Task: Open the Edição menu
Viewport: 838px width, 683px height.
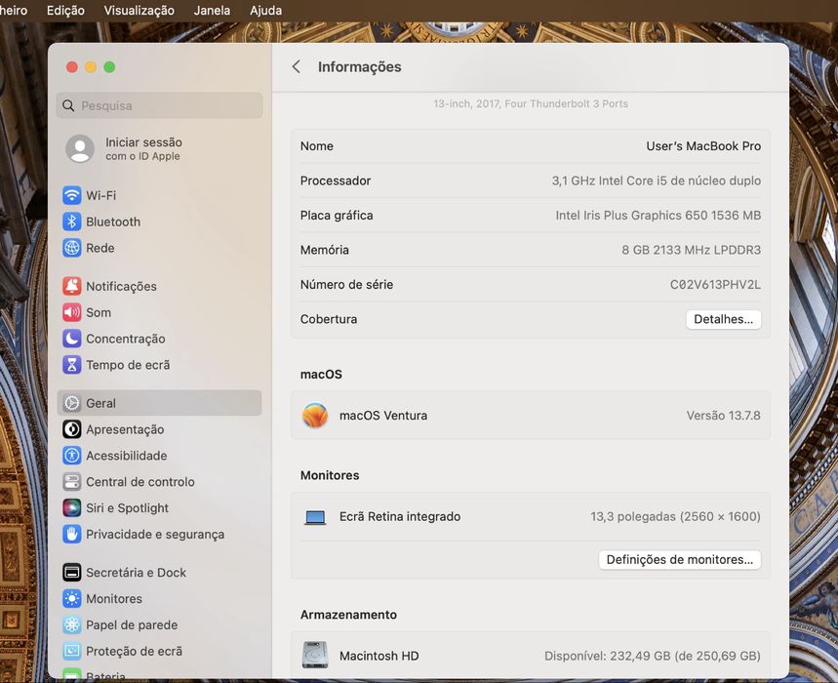Action: pyautogui.click(x=65, y=10)
